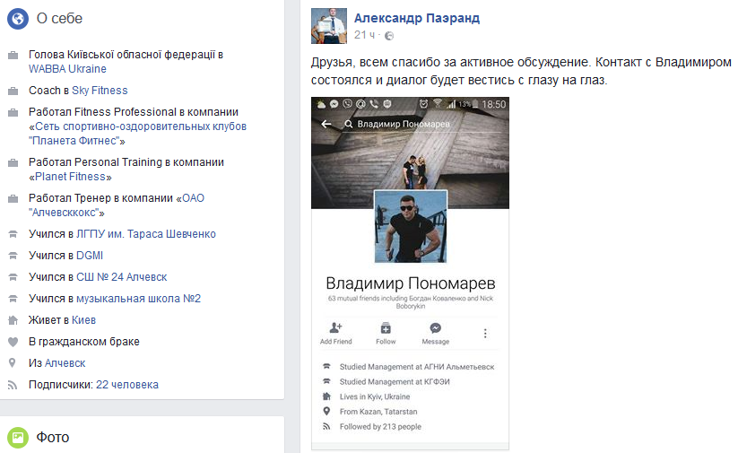The image size is (738, 453).
Task: Click the post privacy audience icon
Action: pyautogui.click(x=388, y=36)
